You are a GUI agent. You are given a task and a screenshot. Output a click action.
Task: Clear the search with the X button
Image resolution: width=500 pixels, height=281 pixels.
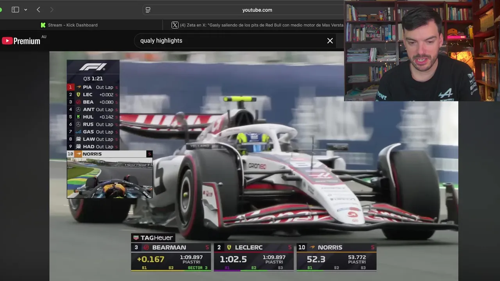click(330, 41)
